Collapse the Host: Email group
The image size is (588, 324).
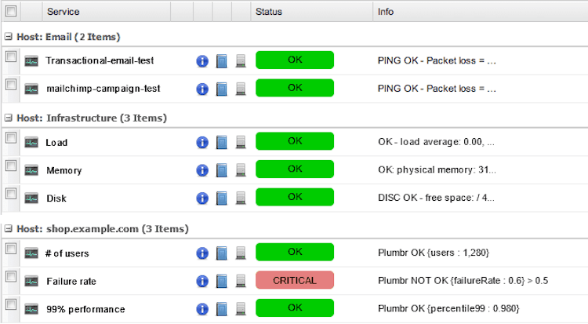[9, 37]
